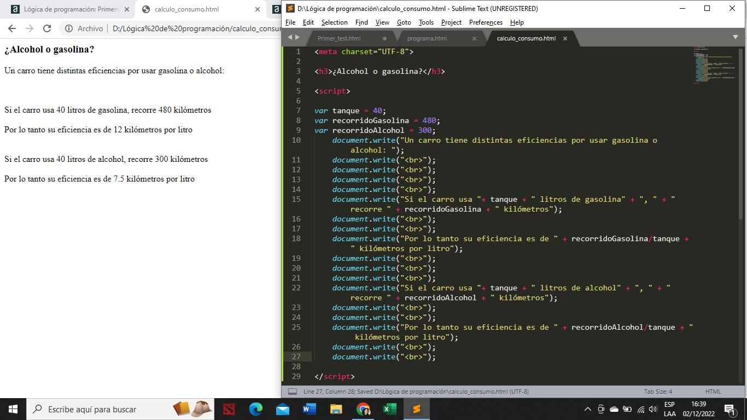Click the next-tab right arrow in Sublime
This screenshot has width=747, height=420.
[297, 37]
